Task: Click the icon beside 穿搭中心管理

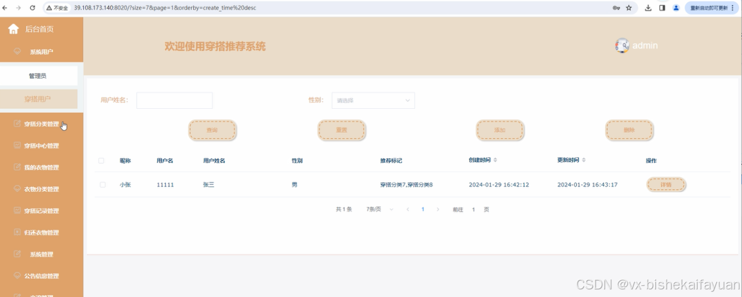Action: click(18, 146)
